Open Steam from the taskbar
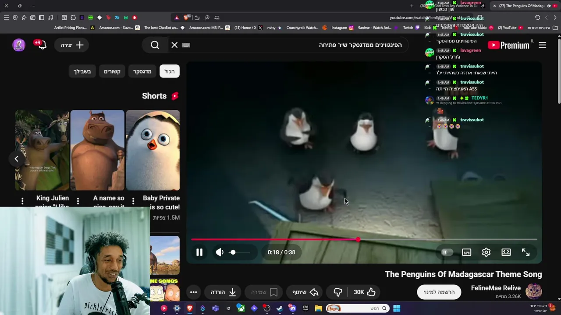The height and width of the screenshot is (315, 561). point(280,308)
